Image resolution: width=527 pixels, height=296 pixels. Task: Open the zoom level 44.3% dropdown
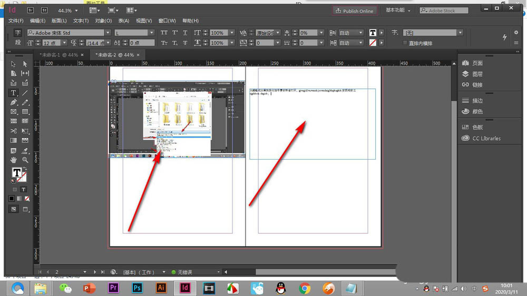(76, 11)
